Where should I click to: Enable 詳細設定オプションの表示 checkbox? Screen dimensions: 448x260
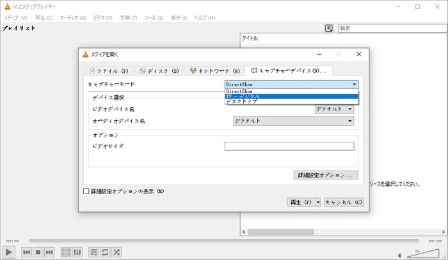pos(86,191)
